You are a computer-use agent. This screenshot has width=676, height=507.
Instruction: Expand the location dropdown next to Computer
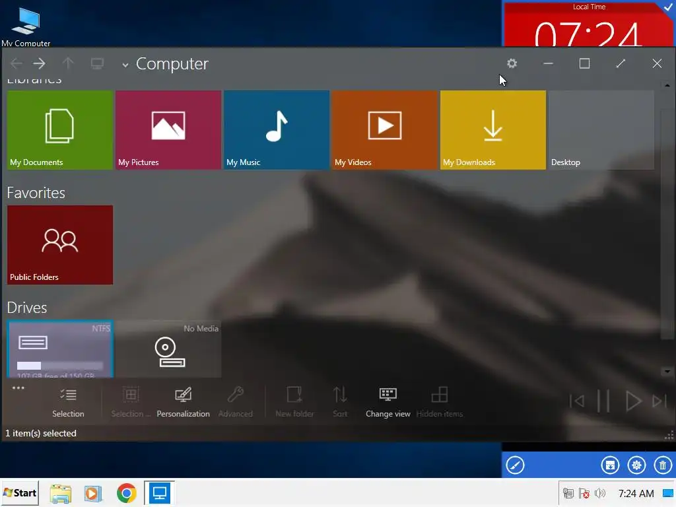tap(125, 65)
